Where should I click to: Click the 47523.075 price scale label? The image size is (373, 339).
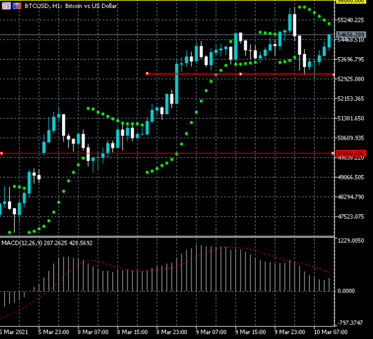point(351,217)
